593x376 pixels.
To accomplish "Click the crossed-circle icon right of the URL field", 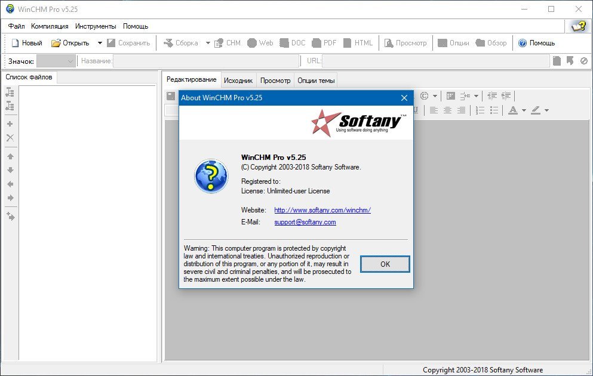I will [x=584, y=61].
